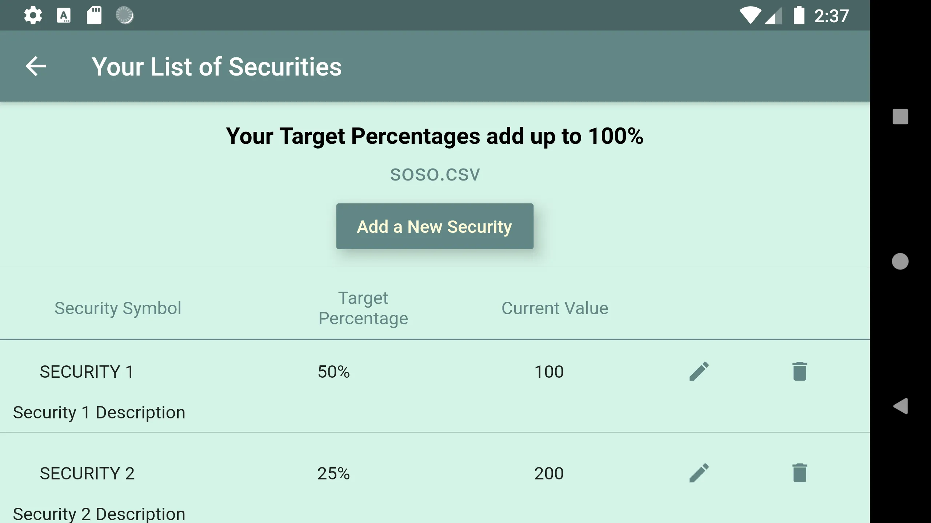
Task: Toggle WiFi icon in status bar
Action: click(x=745, y=14)
